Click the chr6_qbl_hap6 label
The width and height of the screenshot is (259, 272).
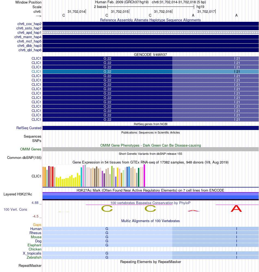point(30,50)
